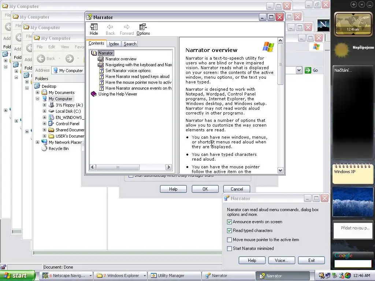Image resolution: width=375 pixels, height=281 pixels.
Task: Click the Google search field in sidebar
Action: 353,264
